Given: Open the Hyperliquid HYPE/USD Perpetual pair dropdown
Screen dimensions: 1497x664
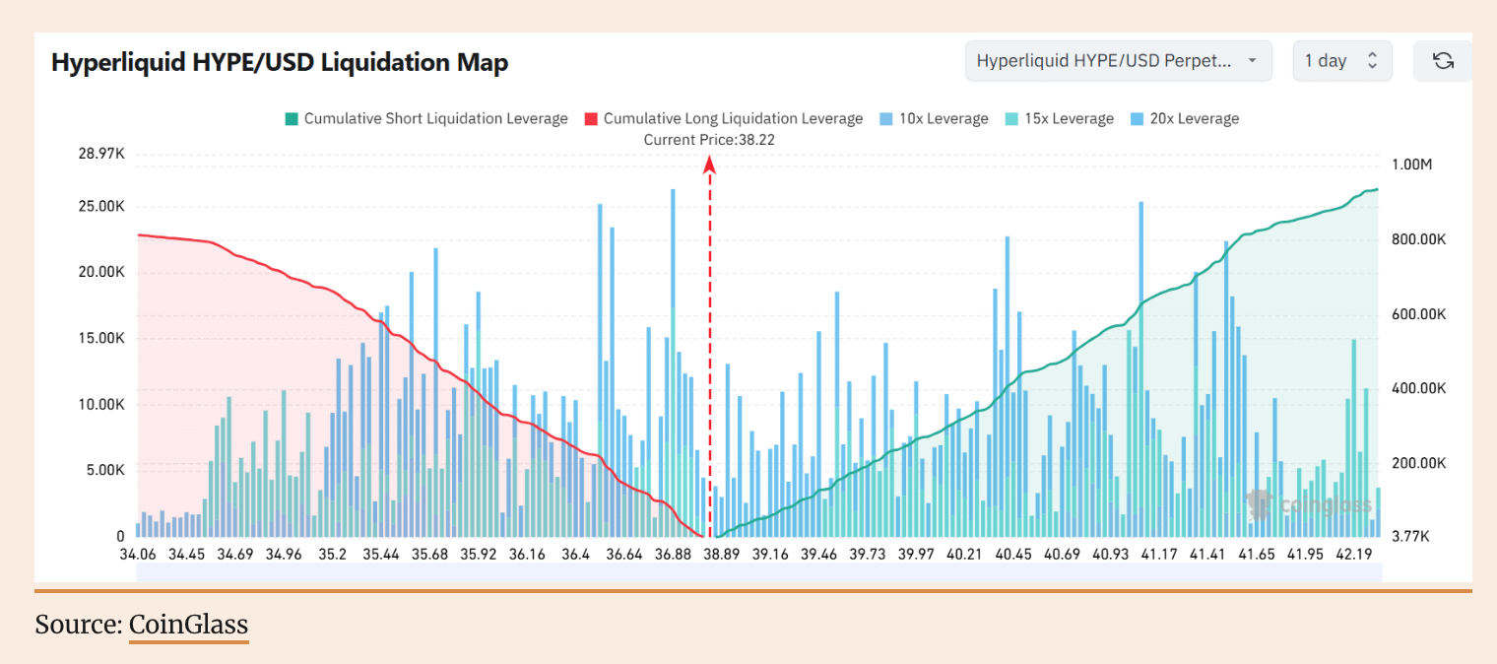Looking at the screenshot, I should pyautogui.click(x=1118, y=61).
